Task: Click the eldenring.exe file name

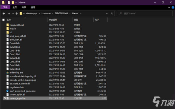Action: pos(16,73)
